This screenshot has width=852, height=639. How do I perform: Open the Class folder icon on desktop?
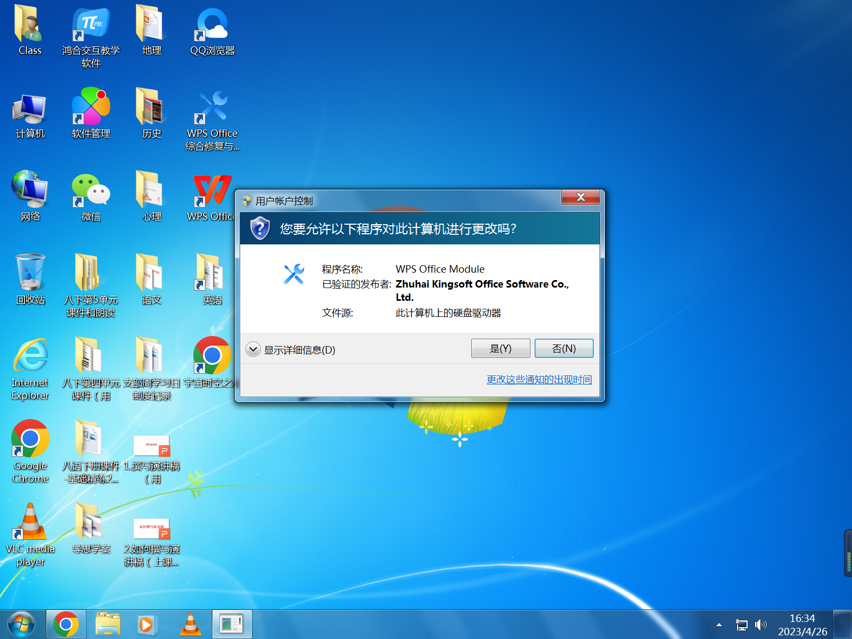30,30
